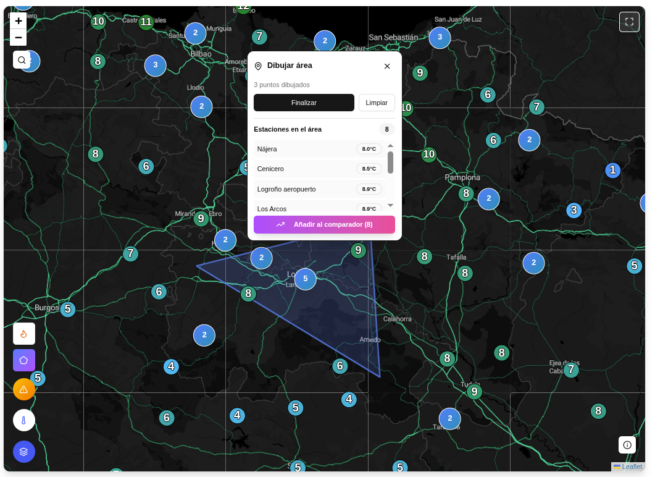Close the Dibujar área panel
The width and height of the screenshot is (655, 477).
coord(387,66)
